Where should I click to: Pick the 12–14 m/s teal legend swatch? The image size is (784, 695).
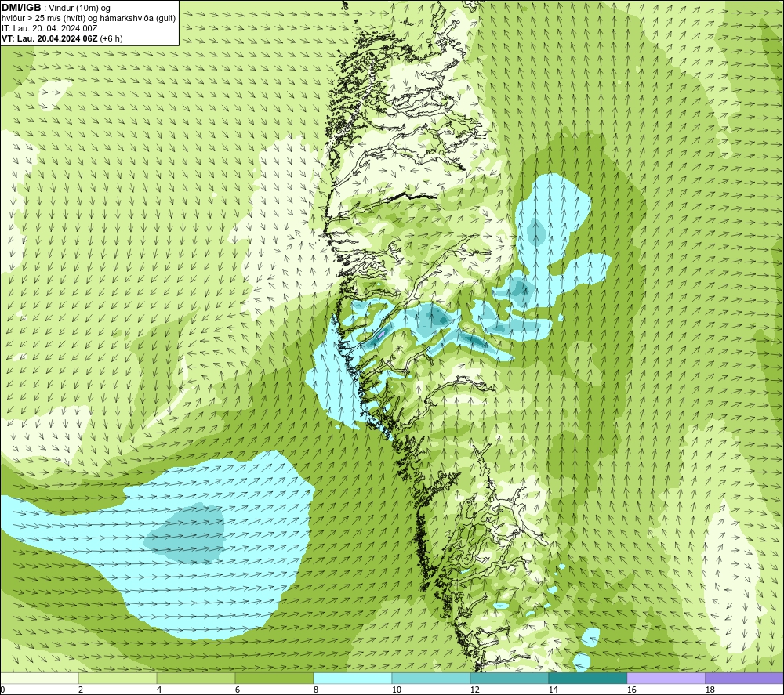click(509, 678)
